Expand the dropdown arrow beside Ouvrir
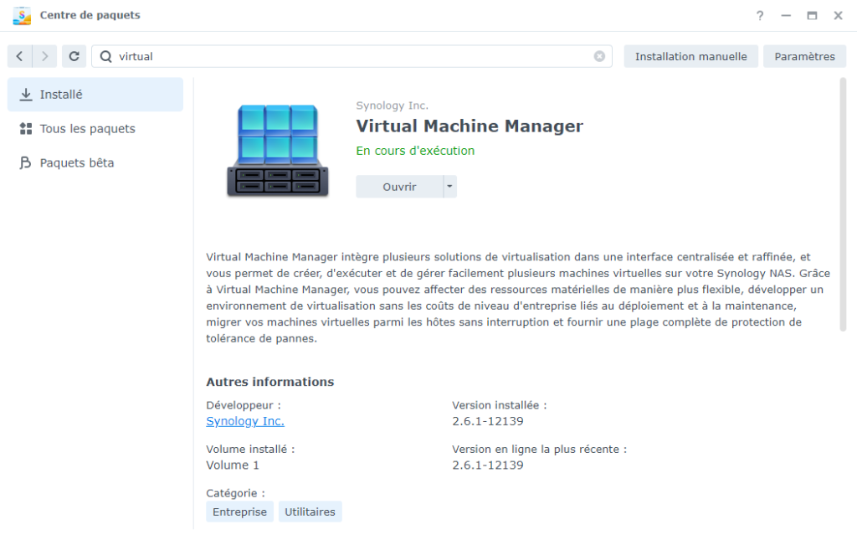The width and height of the screenshot is (857, 540). [450, 187]
